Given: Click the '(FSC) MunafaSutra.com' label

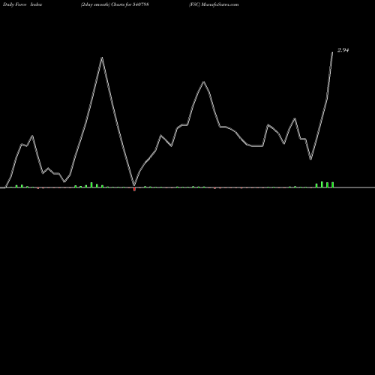Looking at the screenshot, I should click(214, 4).
